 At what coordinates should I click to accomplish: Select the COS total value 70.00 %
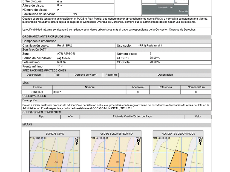pyautogui.click(x=154, y=62)
